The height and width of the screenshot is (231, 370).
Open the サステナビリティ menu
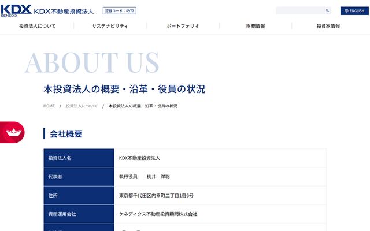pos(110,26)
